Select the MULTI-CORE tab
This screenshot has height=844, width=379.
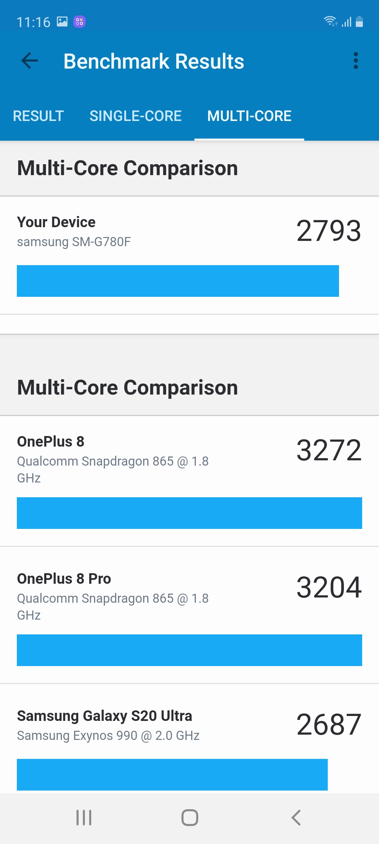point(249,116)
